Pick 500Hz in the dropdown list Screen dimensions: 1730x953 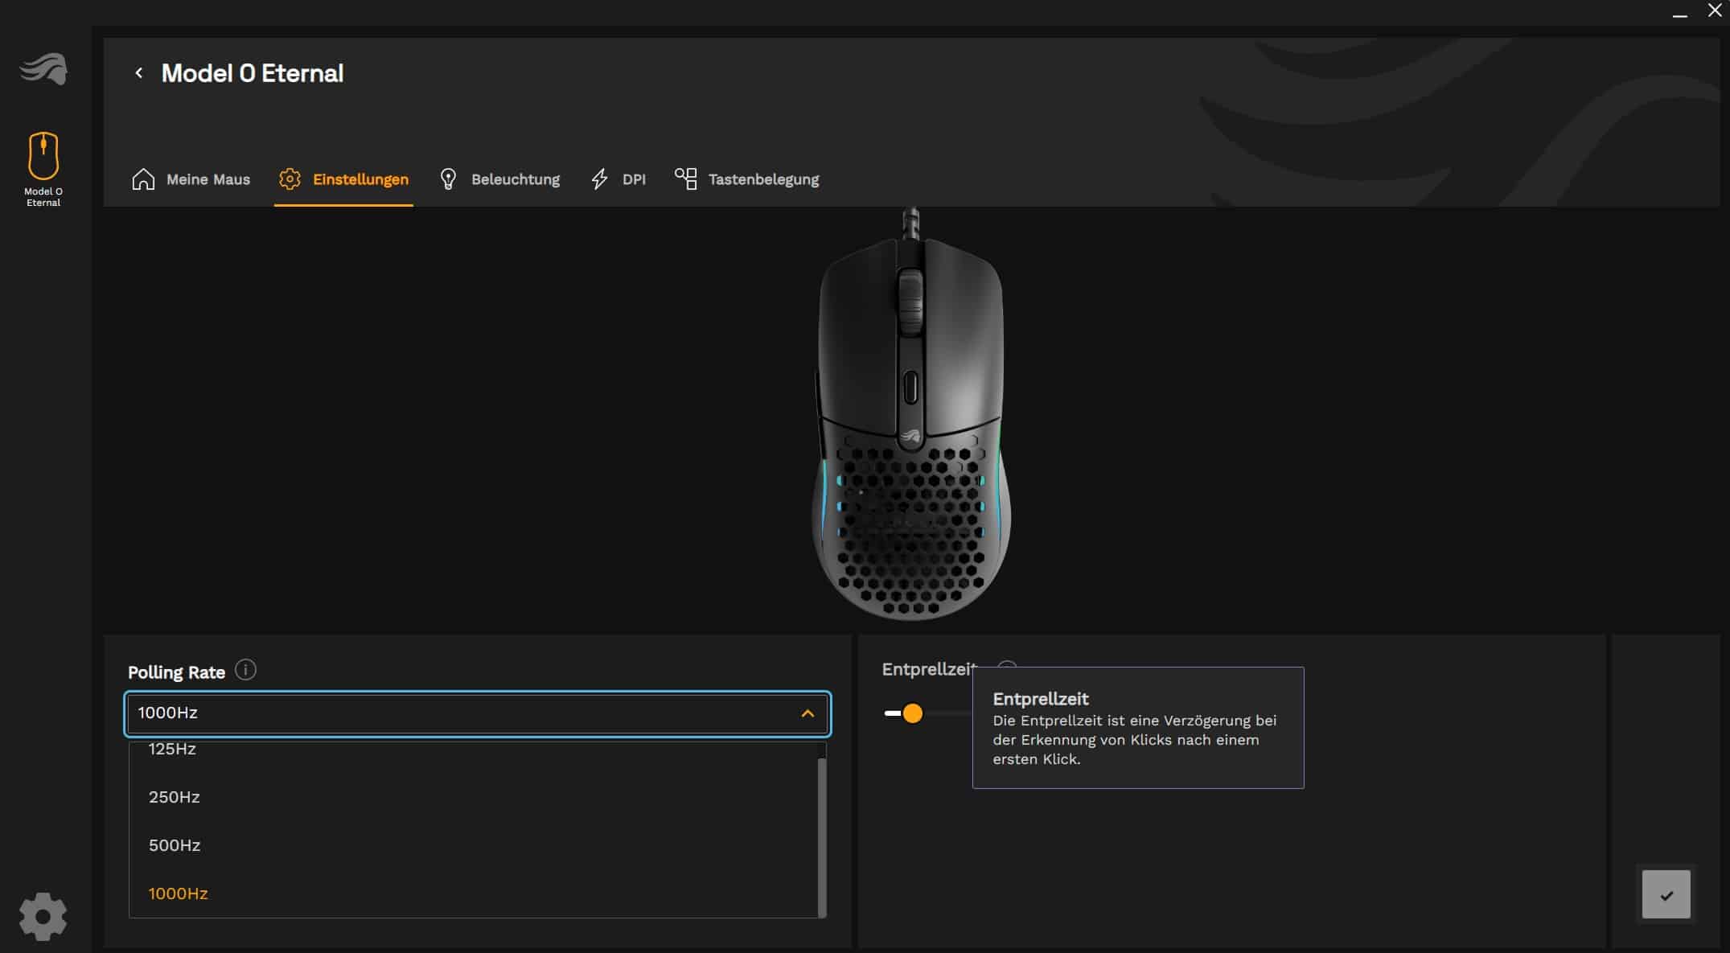click(174, 845)
